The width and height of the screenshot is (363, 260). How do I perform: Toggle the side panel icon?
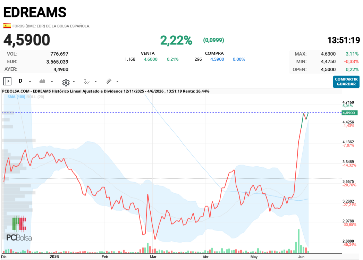7,81
